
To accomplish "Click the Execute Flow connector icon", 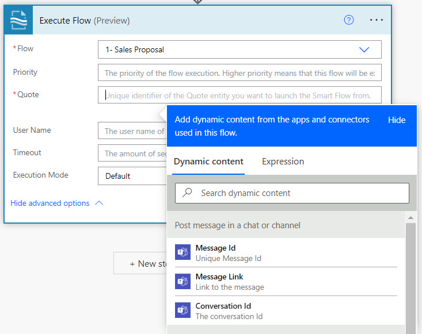I will (x=18, y=20).
